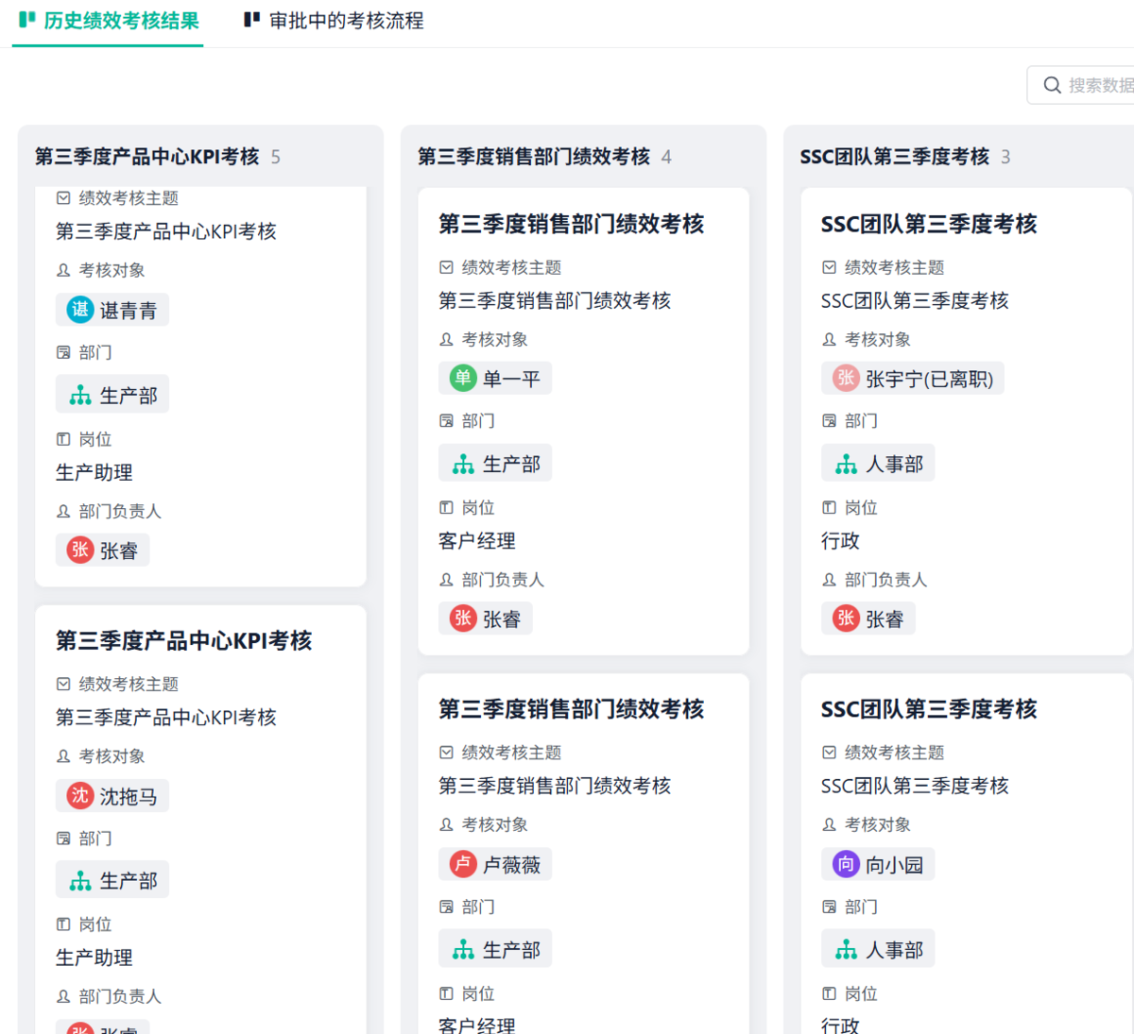Screen dimensions: 1134x1034
Task: Click 人事部 department icon under 张宇宁
Action: 846,465
